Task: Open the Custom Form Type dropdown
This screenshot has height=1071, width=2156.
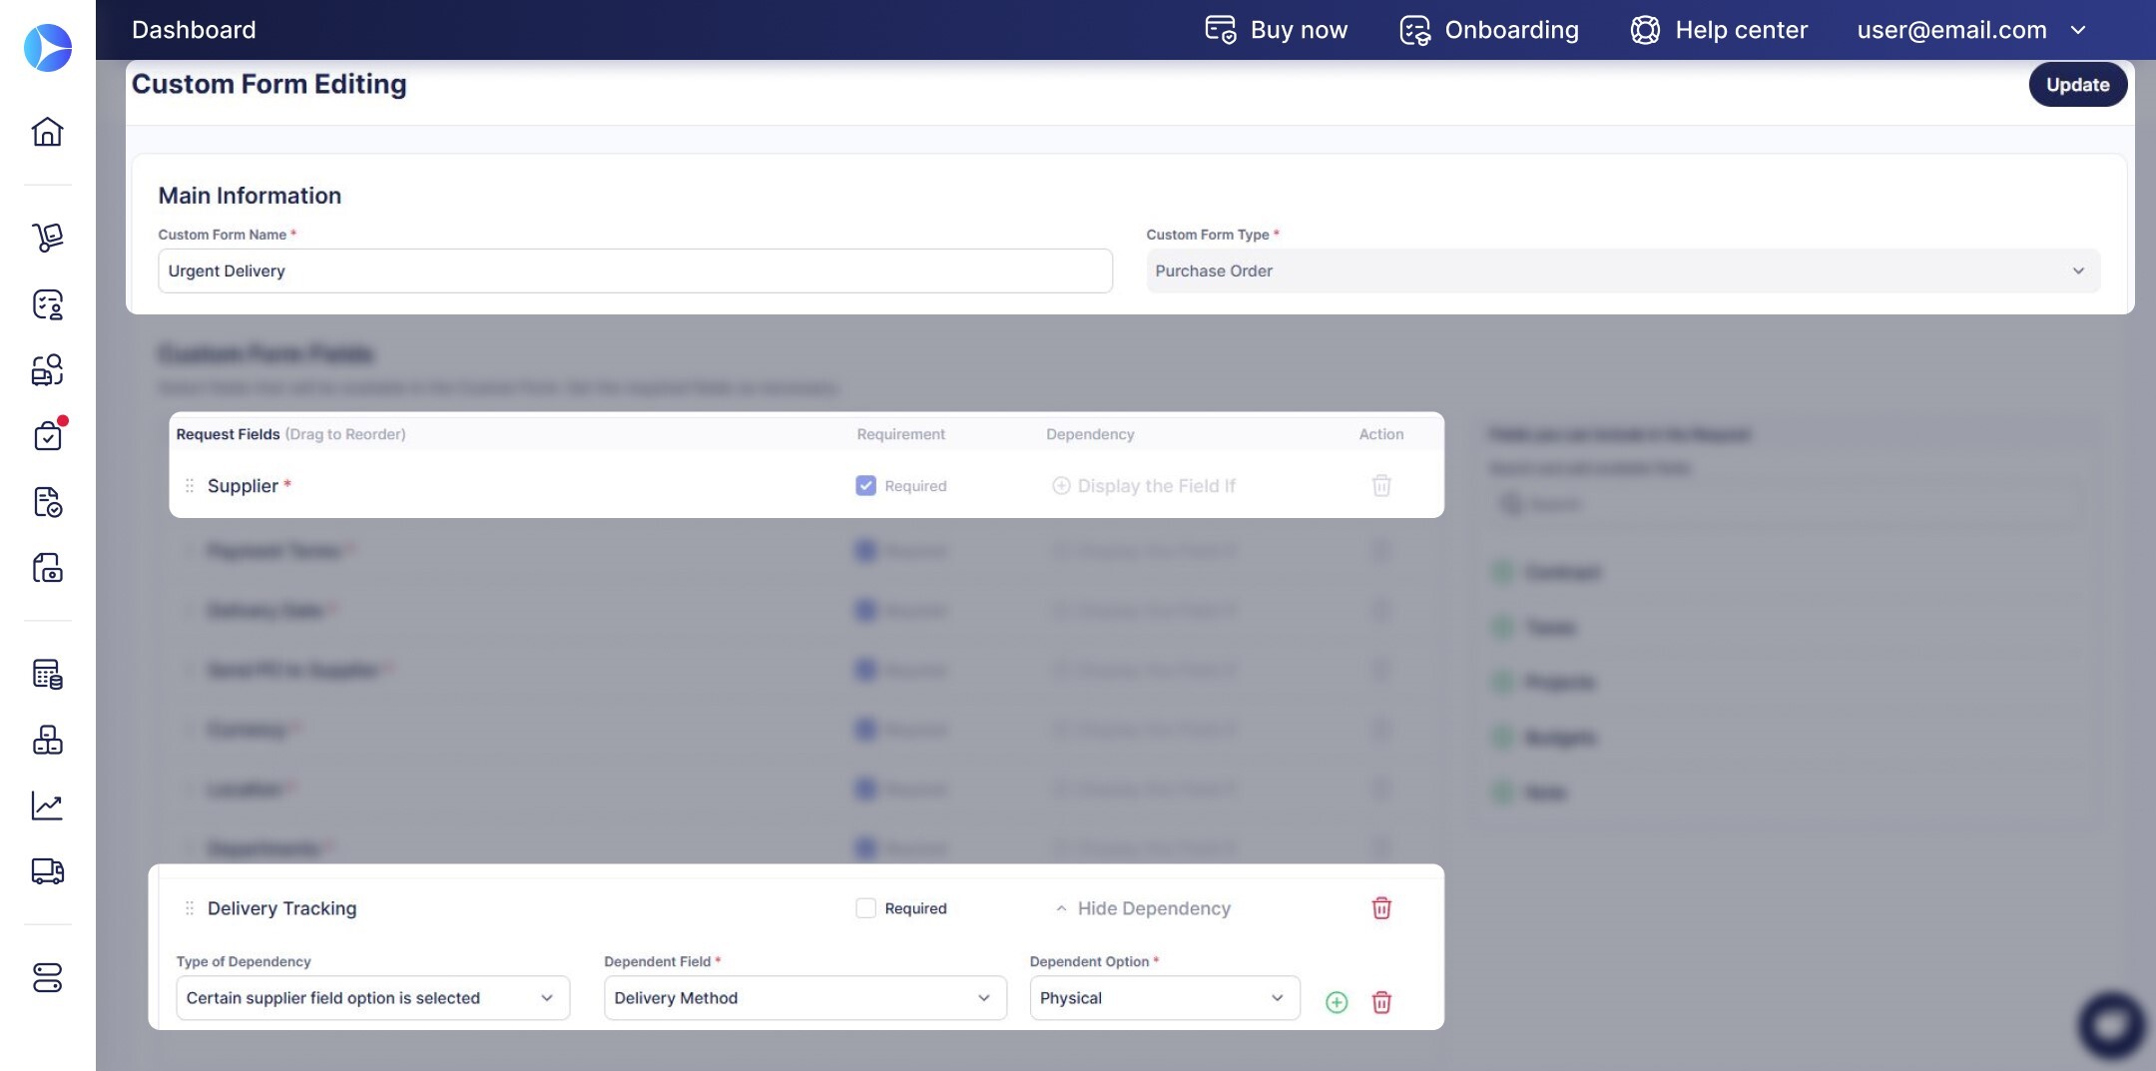Action: [1622, 271]
